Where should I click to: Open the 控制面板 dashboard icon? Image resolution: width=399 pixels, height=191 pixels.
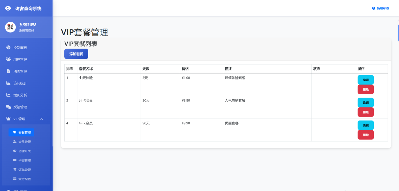pos(8,47)
